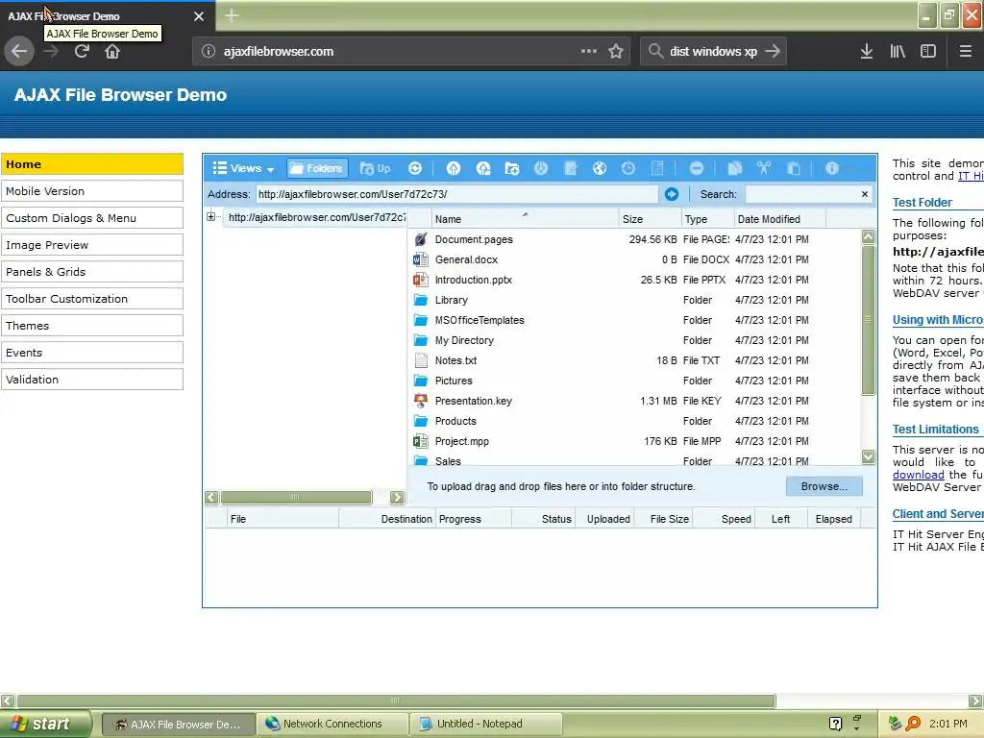Select MSOfficeTemplates folder name
Screen dimensions: 984x738
480,320
